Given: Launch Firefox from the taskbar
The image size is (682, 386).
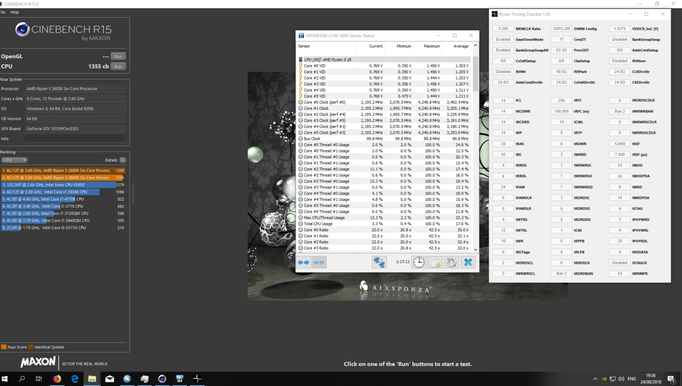Looking at the screenshot, I should pos(57,379).
